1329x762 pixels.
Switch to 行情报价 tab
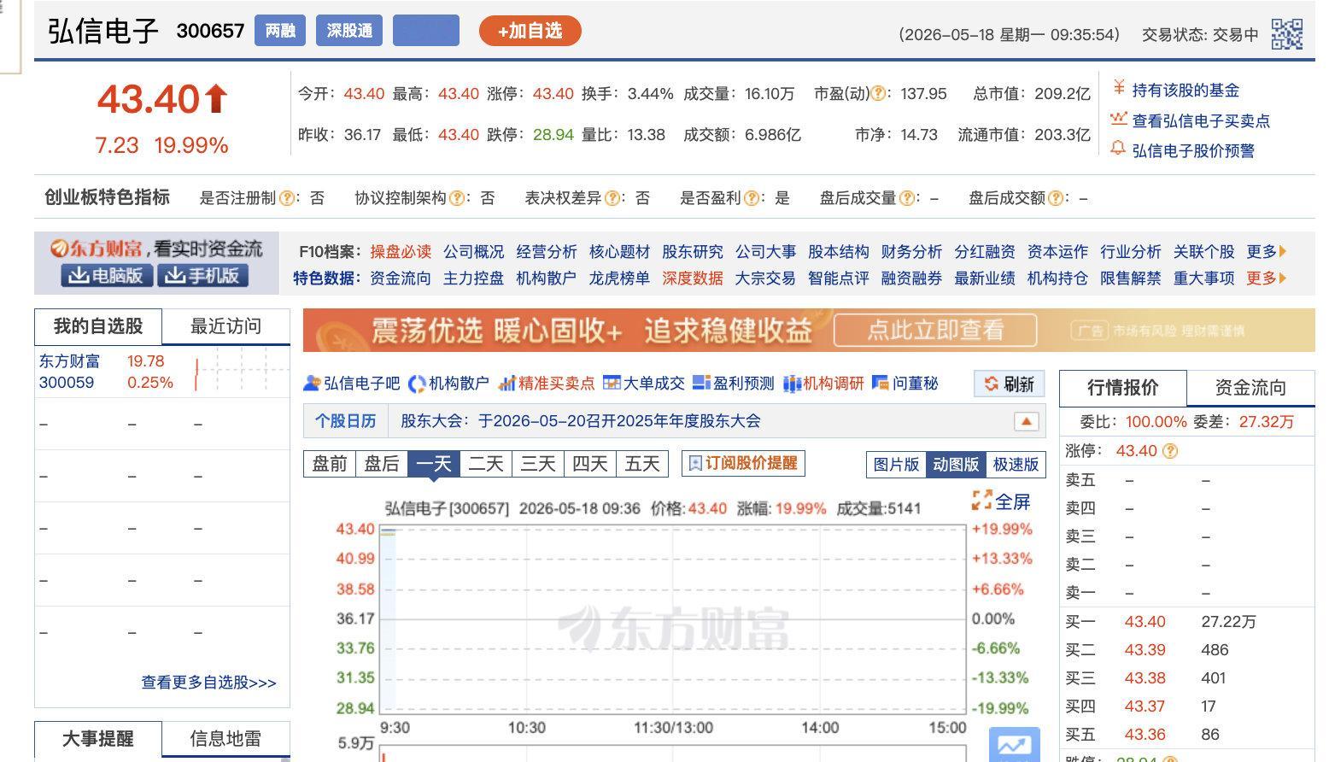(1123, 388)
